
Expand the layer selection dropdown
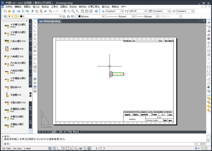click(60, 16)
